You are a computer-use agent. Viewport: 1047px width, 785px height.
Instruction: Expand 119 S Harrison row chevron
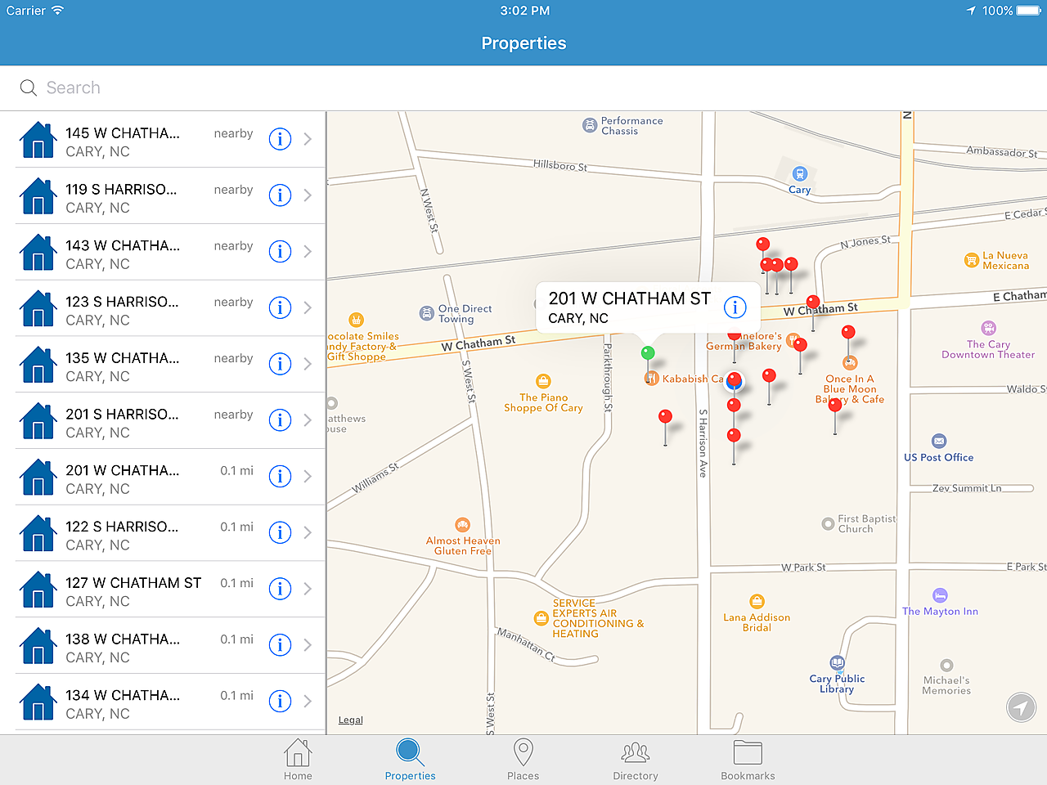pyautogui.click(x=308, y=195)
